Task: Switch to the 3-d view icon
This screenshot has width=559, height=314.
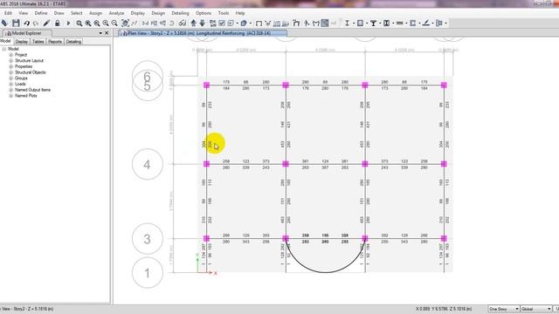Action: pyautogui.click(x=145, y=24)
